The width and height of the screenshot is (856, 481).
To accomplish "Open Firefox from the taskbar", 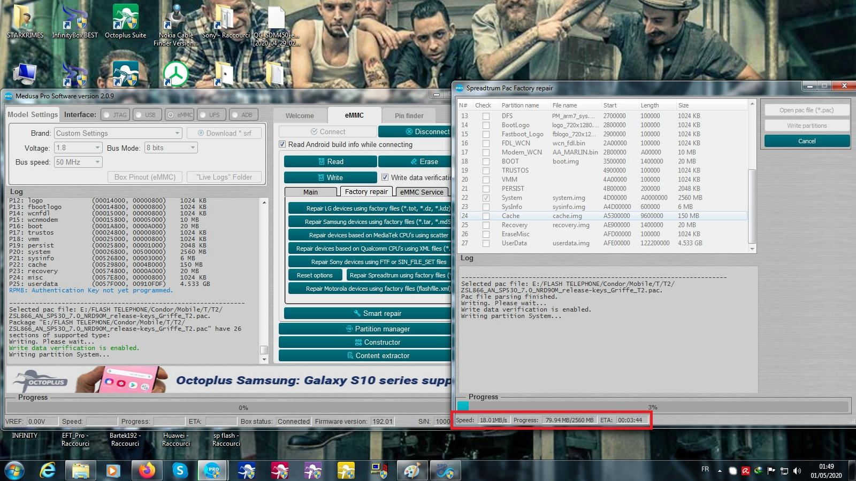I will [146, 470].
